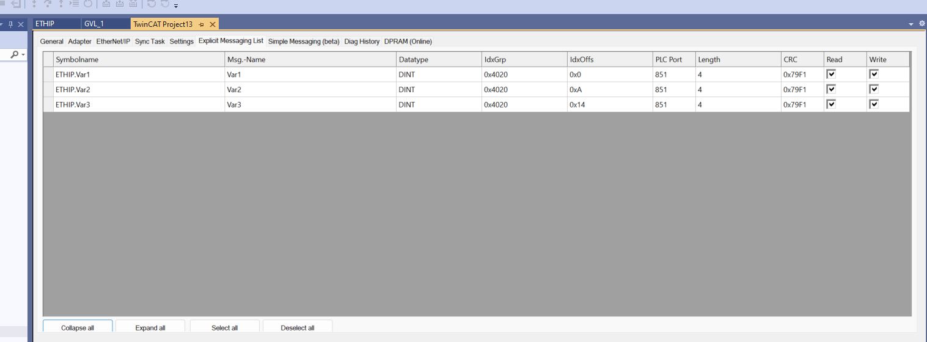The image size is (927, 342).
Task: Click the CRC column header
Action: point(802,59)
